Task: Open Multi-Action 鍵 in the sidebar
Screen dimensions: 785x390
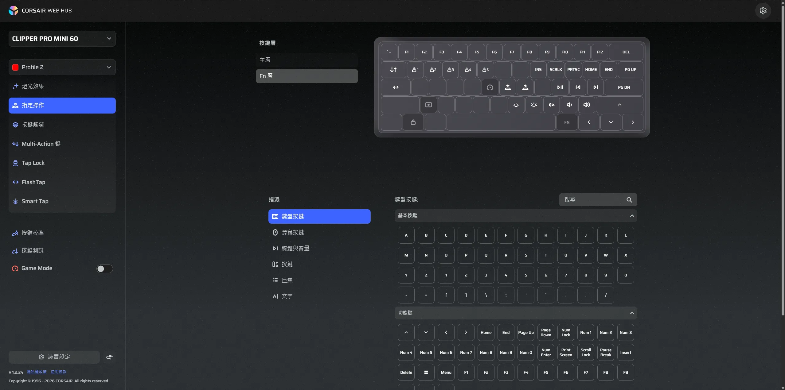Action: [x=62, y=144]
